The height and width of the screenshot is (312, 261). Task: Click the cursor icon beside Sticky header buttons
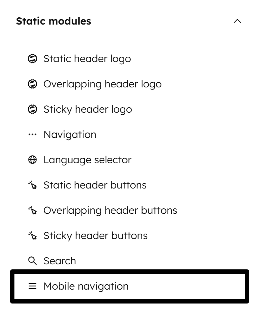[33, 235]
